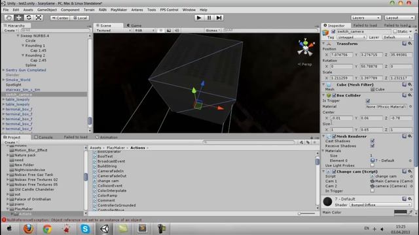The image size is (419, 235).
Task: Open Box Collider settings gear
Action: (410, 95)
